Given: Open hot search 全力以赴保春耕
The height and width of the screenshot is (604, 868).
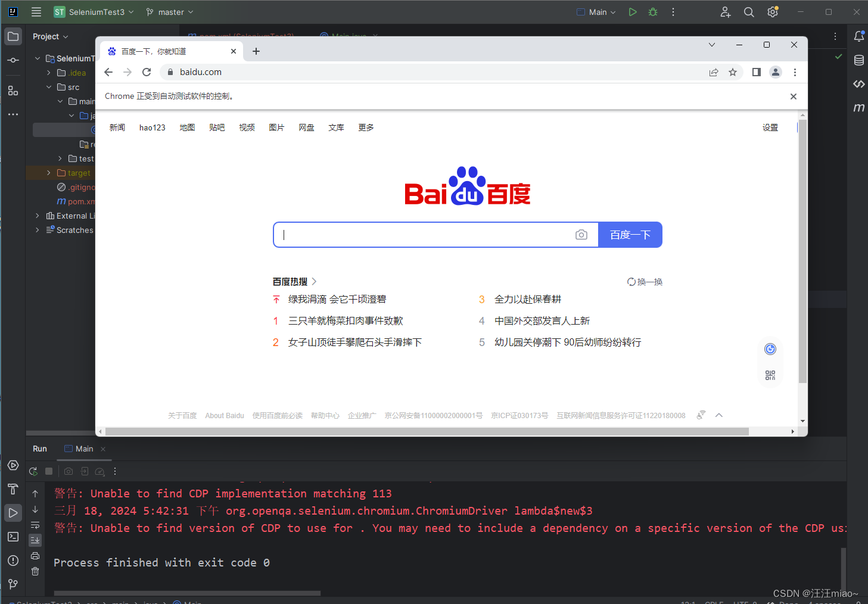Looking at the screenshot, I should coord(528,299).
